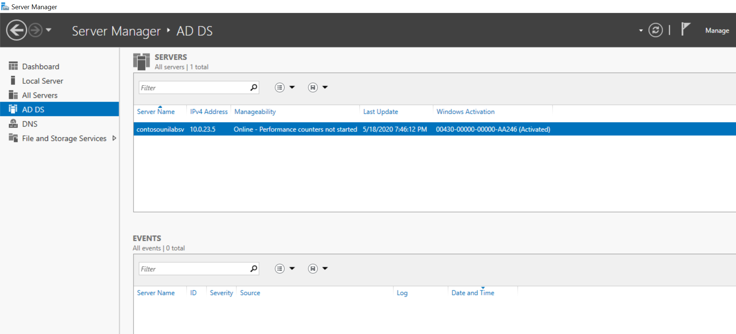Expand File and Storage Services arrow
The width and height of the screenshot is (736, 334).
click(114, 138)
